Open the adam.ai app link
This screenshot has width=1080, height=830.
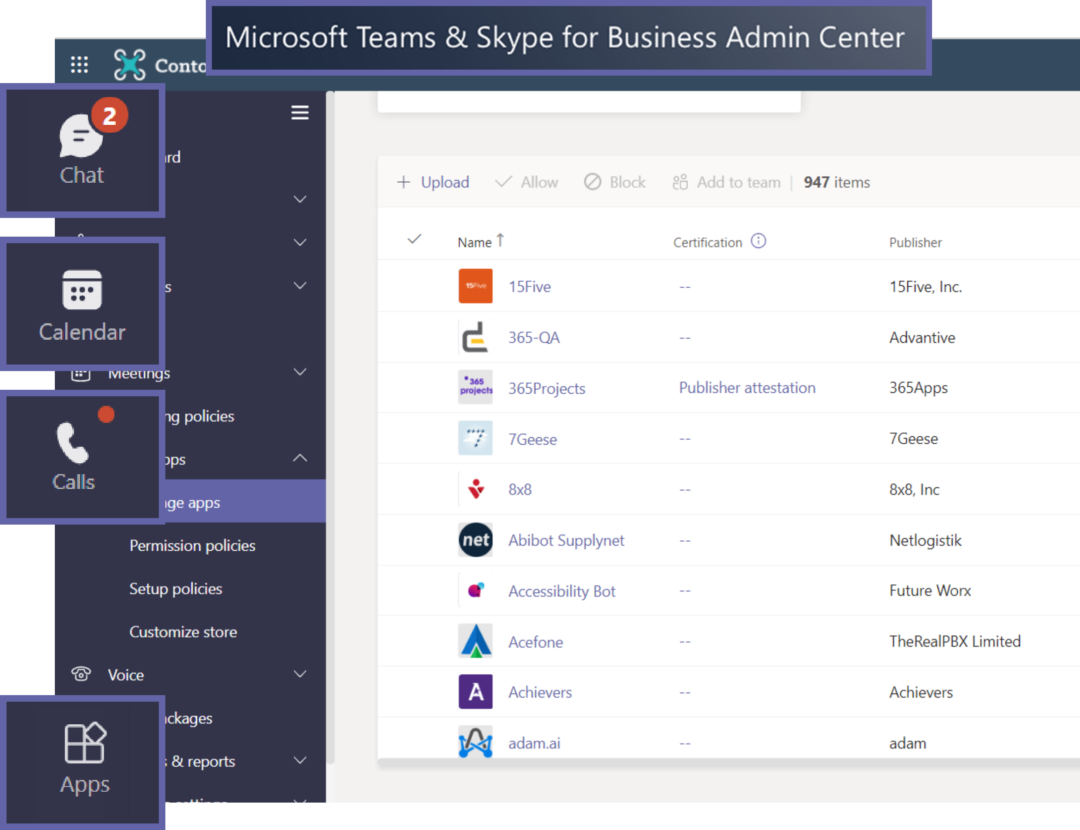(534, 743)
